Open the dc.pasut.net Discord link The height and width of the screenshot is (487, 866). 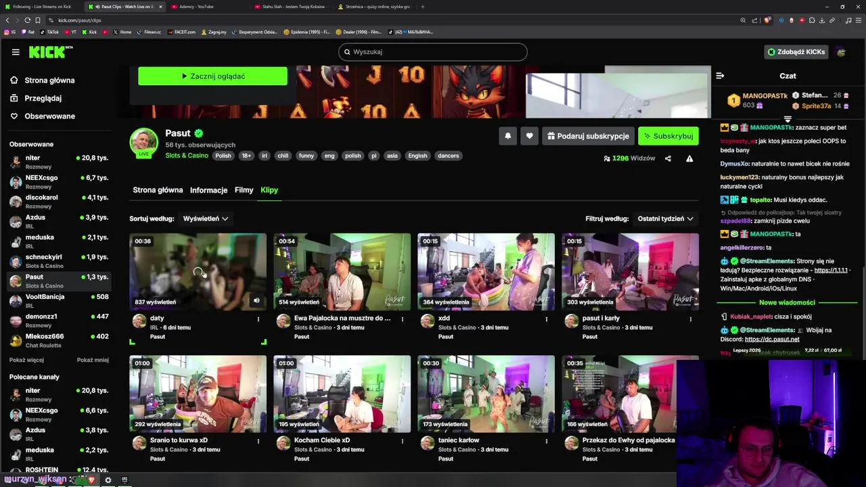[x=772, y=339]
